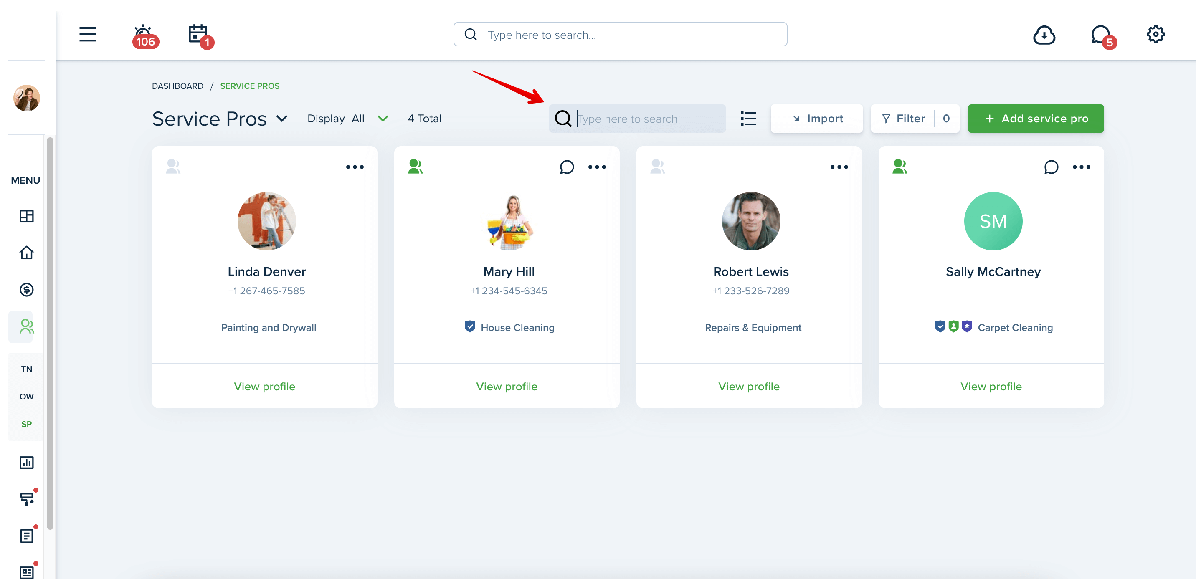Open the OW sidebar item
1196x579 pixels.
coord(26,396)
